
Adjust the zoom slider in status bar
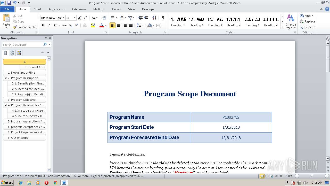tap(312, 176)
